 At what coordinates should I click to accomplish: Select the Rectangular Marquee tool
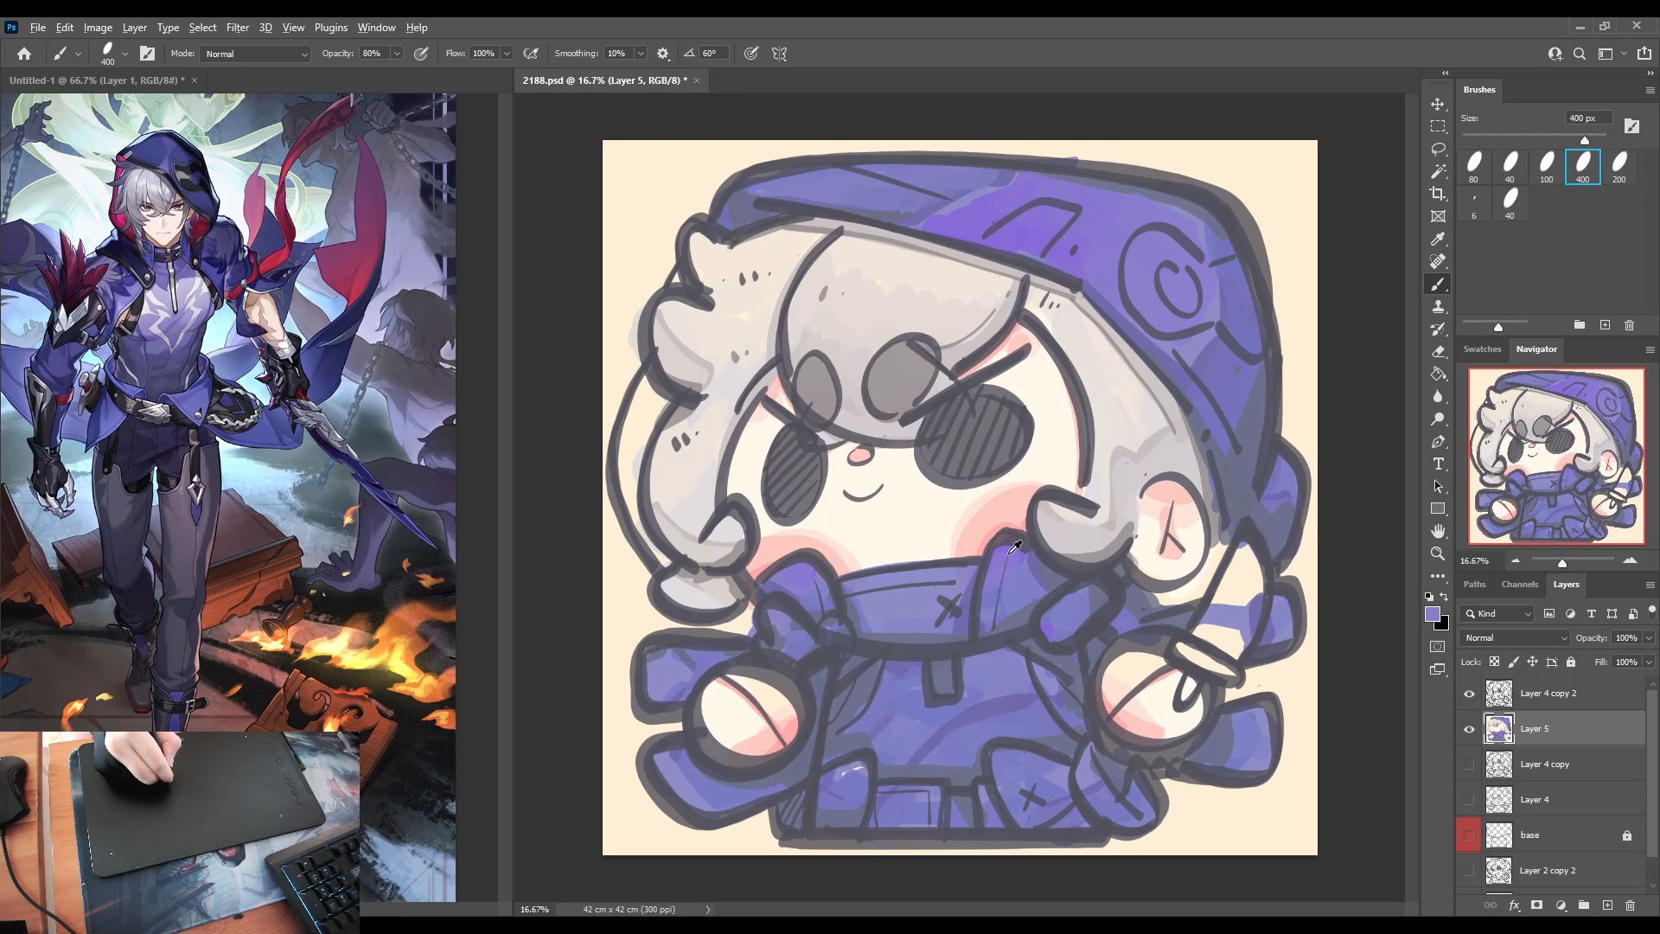pos(1438,126)
